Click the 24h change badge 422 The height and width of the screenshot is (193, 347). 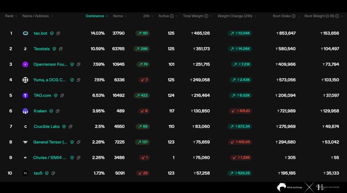(142, 95)
